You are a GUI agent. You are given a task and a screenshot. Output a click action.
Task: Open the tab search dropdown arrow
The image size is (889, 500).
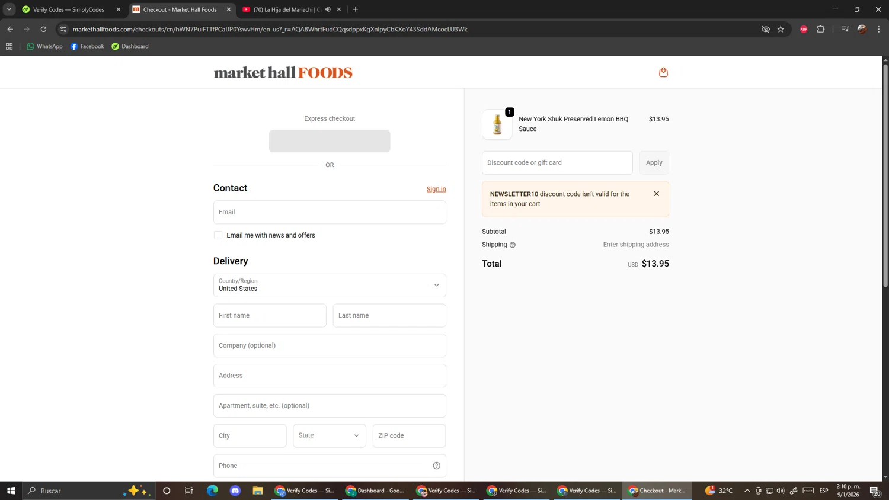(x=9, y=9)
